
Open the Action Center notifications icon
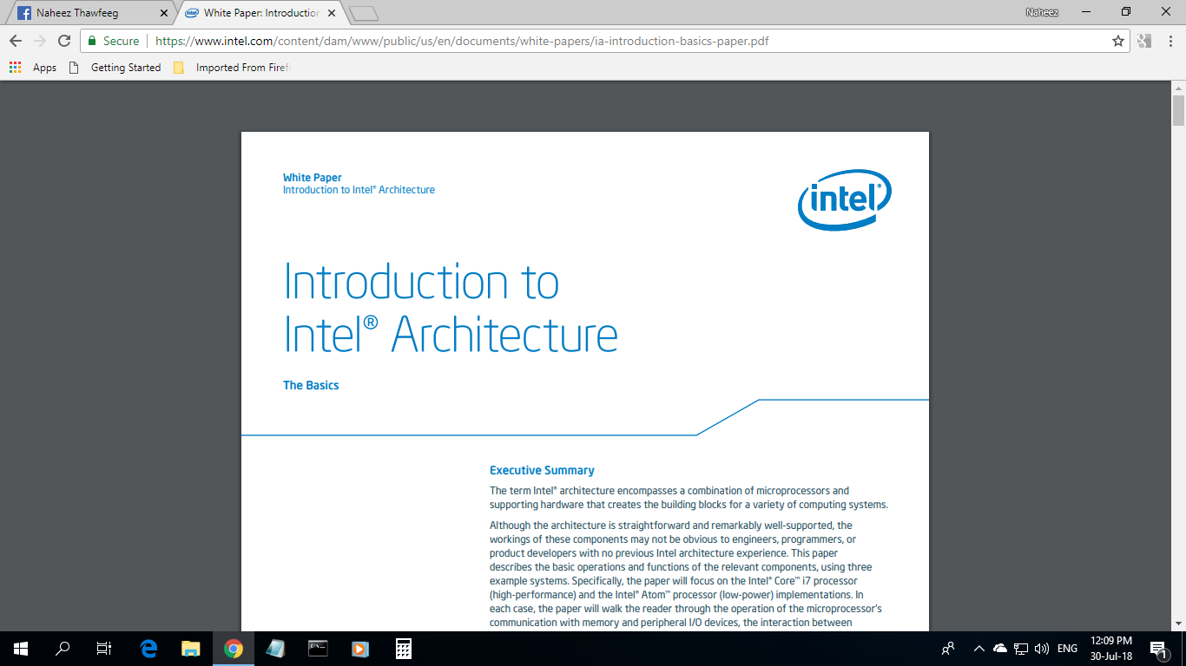(1158, 649)
